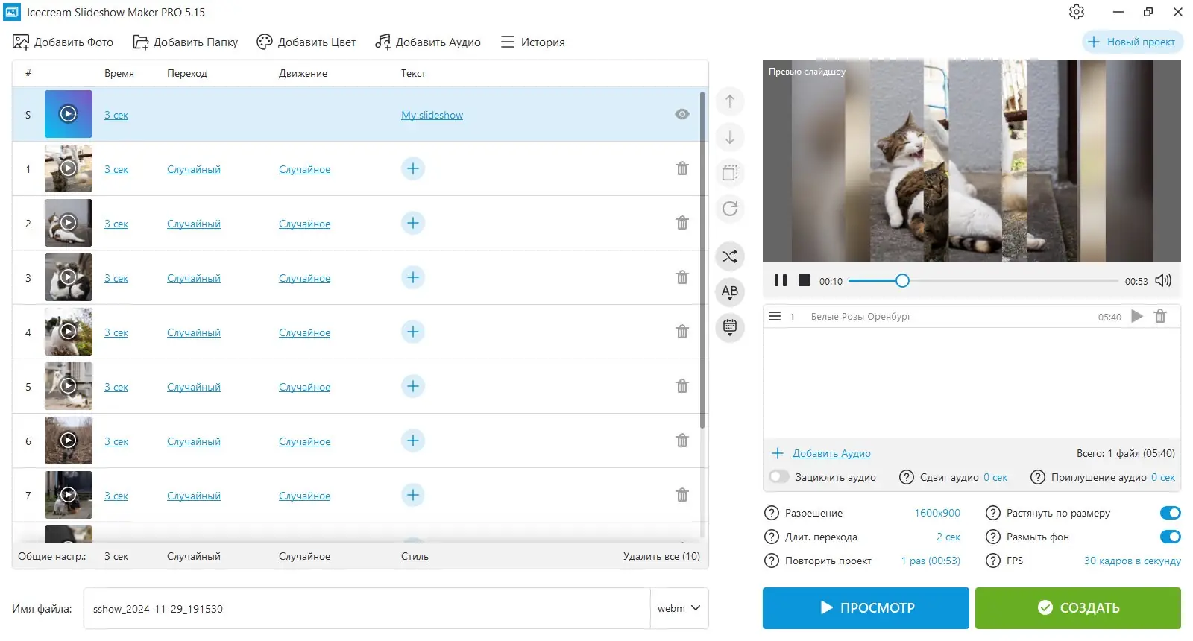Viewport: 1193px width, 641px height.
Task: Click Добавить Папку in the toolbar
Action: pos(186,42)
